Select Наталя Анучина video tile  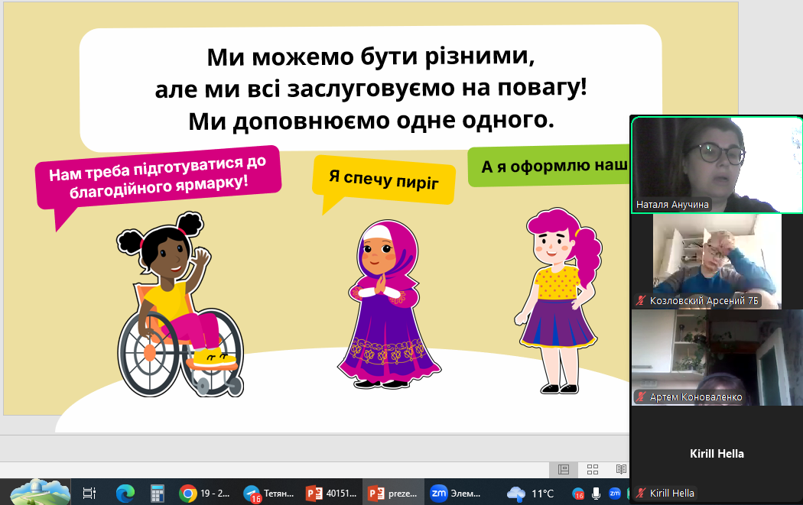717,165
